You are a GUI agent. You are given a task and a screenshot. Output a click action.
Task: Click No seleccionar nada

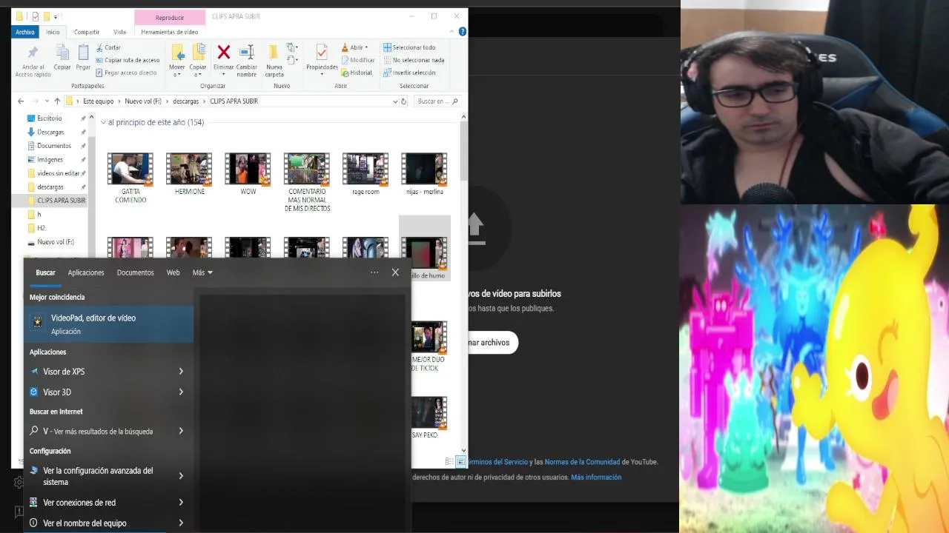click(x=414, y=60)
